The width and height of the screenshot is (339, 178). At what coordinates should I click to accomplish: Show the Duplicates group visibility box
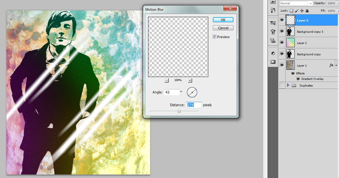click(x=282, y=85)
